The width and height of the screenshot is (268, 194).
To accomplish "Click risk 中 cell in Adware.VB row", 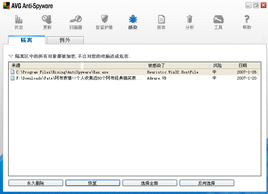I will click(214, 78).
